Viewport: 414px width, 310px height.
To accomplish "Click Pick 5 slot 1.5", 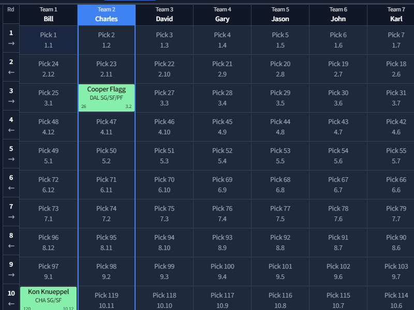I will coord(280,40).
